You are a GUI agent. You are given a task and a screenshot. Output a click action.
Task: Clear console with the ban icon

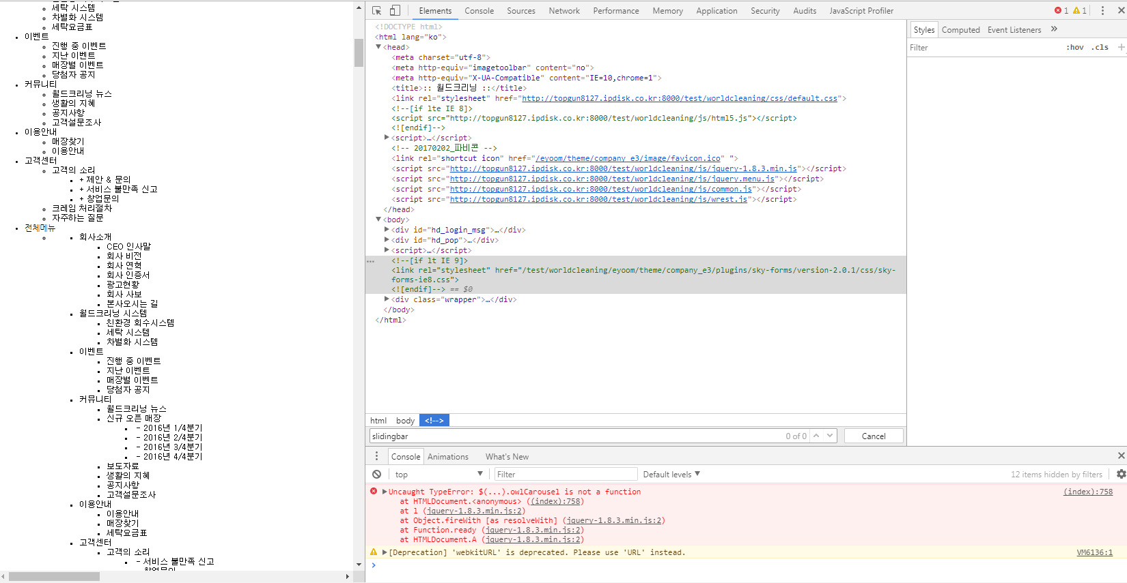377,474
